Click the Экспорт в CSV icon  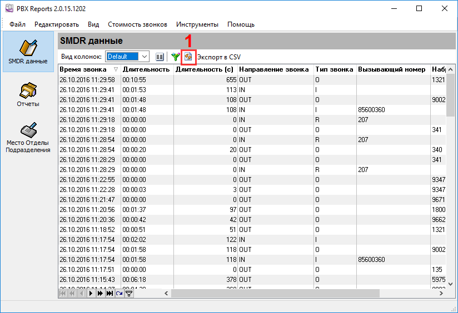click(188, 57)
